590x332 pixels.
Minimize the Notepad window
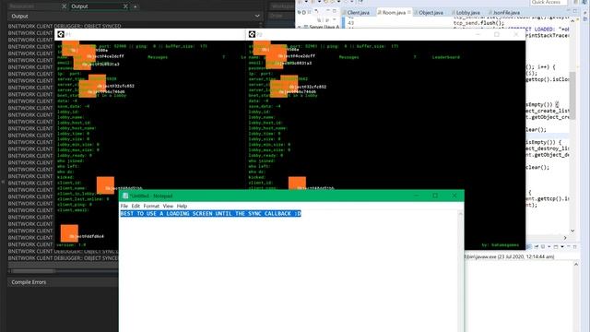(416, 196)
